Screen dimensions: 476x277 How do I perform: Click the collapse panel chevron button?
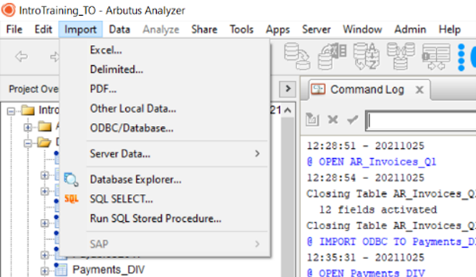click(x=287, y=89)
